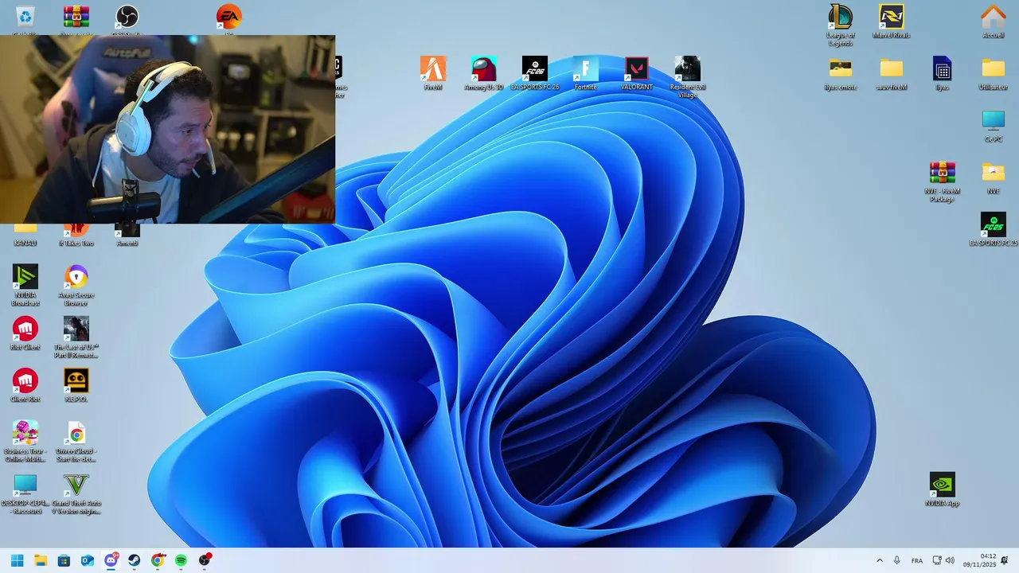Select NVE - FiveM Package archive
This screenshot has width=1019, height=573.
tap(943, 181)
